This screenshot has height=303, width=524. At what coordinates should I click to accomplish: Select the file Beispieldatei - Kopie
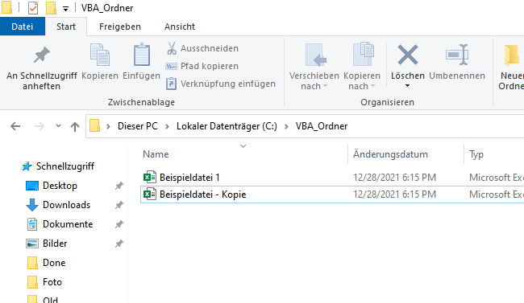pyautogui.click(x=202, y=194)
